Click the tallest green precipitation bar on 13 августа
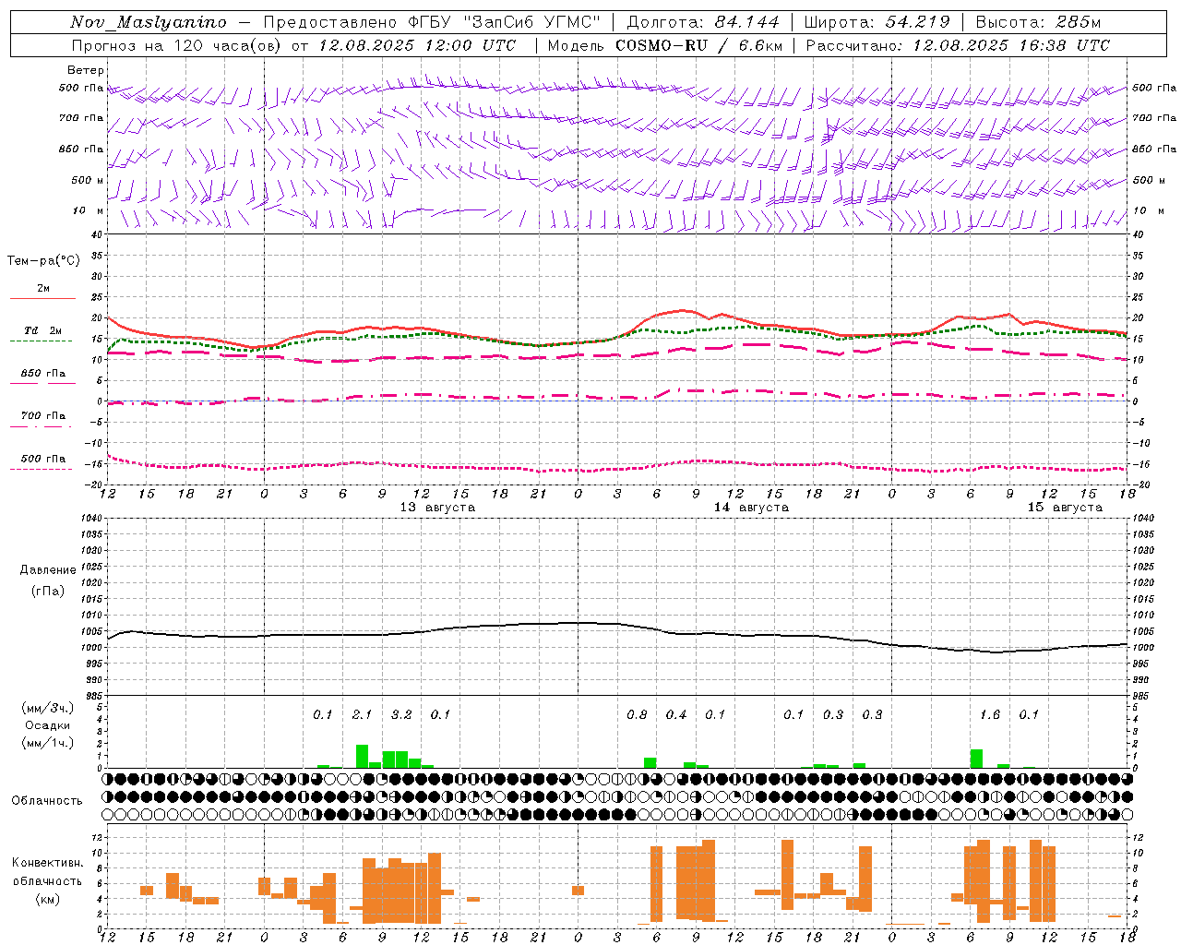 (x=362, y=757)
